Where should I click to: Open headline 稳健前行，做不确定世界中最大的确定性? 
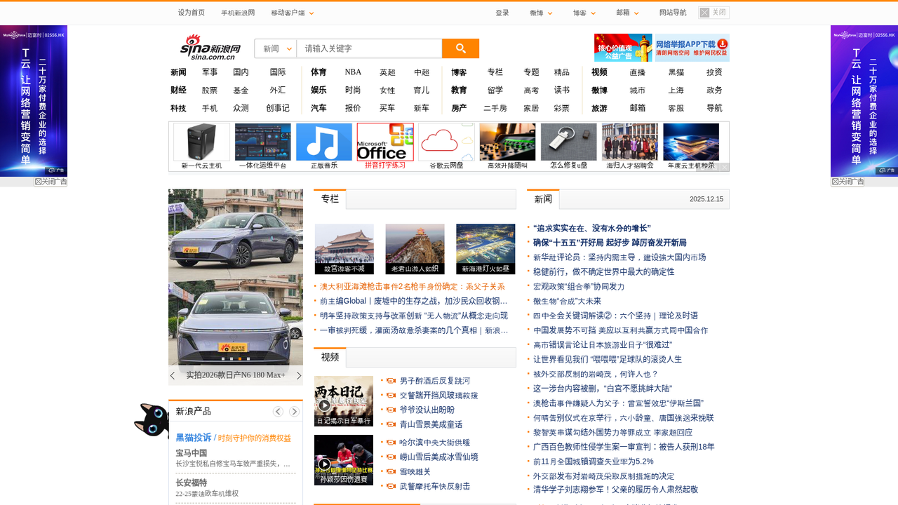point(603,272)
